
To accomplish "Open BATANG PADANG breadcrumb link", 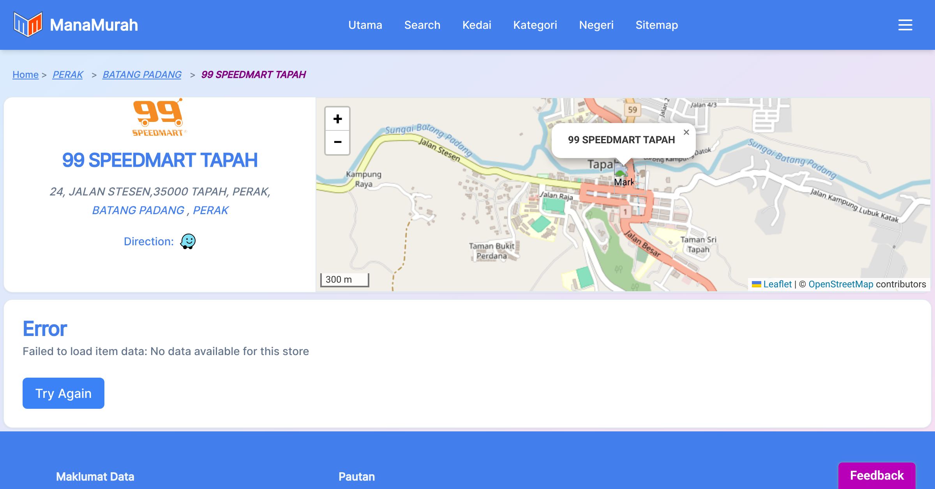I will (x=142, y=74).
